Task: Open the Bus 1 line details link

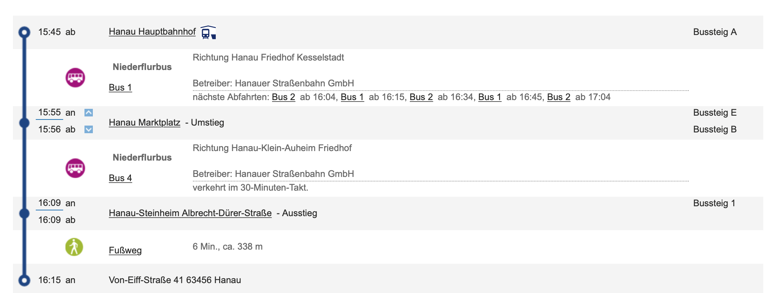Action: [120, 88]
